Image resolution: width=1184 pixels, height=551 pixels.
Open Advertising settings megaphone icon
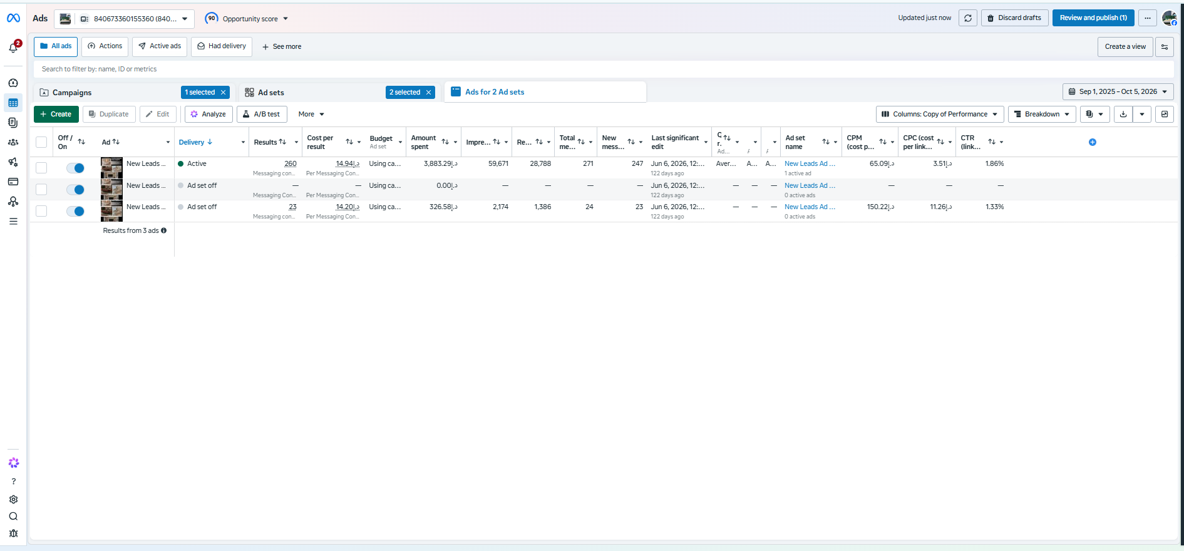click(13, 162)
